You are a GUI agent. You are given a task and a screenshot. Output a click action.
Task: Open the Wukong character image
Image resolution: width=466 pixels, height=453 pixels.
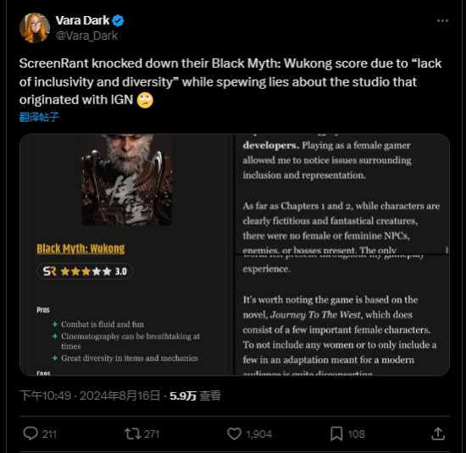coord(127,180)
